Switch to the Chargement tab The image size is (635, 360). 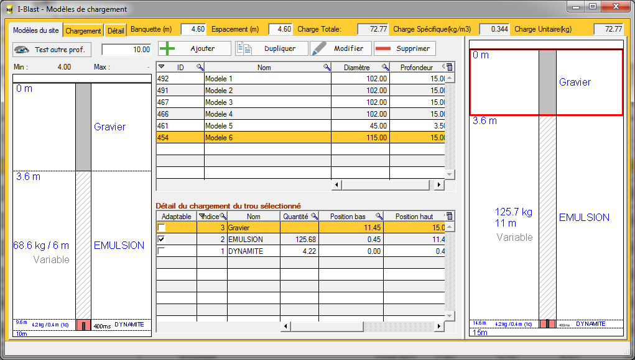click(x=83, y=30)
